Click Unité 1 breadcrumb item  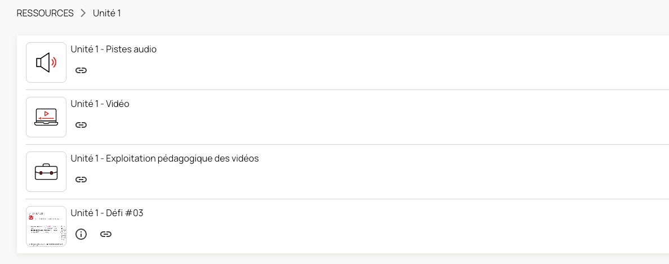[x=107, y=13]
